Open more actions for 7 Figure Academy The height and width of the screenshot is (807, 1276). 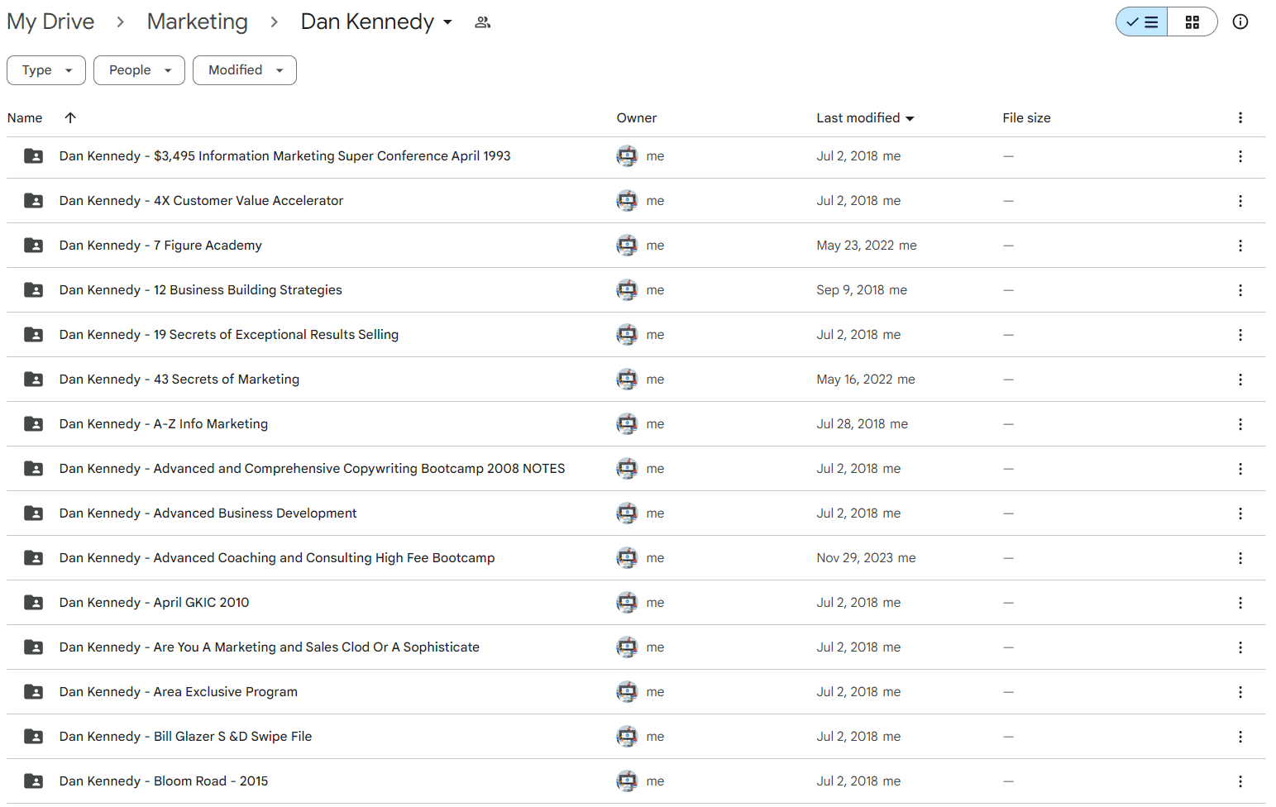(x=1240, y=246)
